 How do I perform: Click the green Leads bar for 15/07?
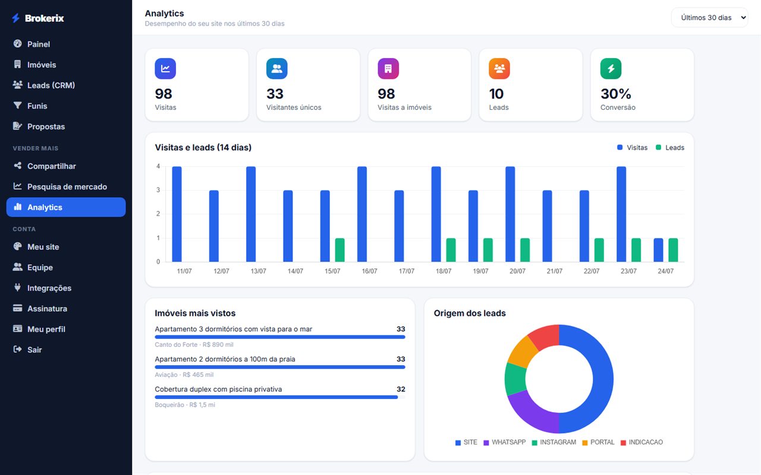coord(339,250)
